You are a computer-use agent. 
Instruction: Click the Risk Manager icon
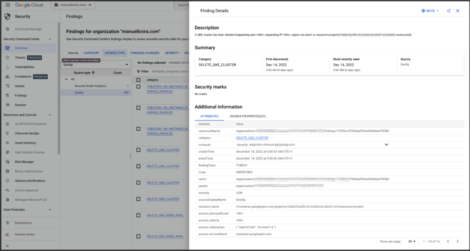8,162
